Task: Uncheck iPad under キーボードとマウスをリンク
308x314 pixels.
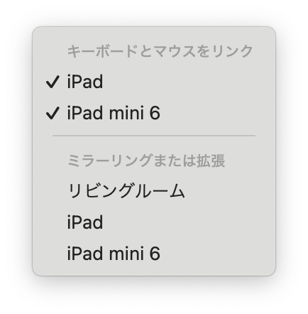Action: coord(154,82)
